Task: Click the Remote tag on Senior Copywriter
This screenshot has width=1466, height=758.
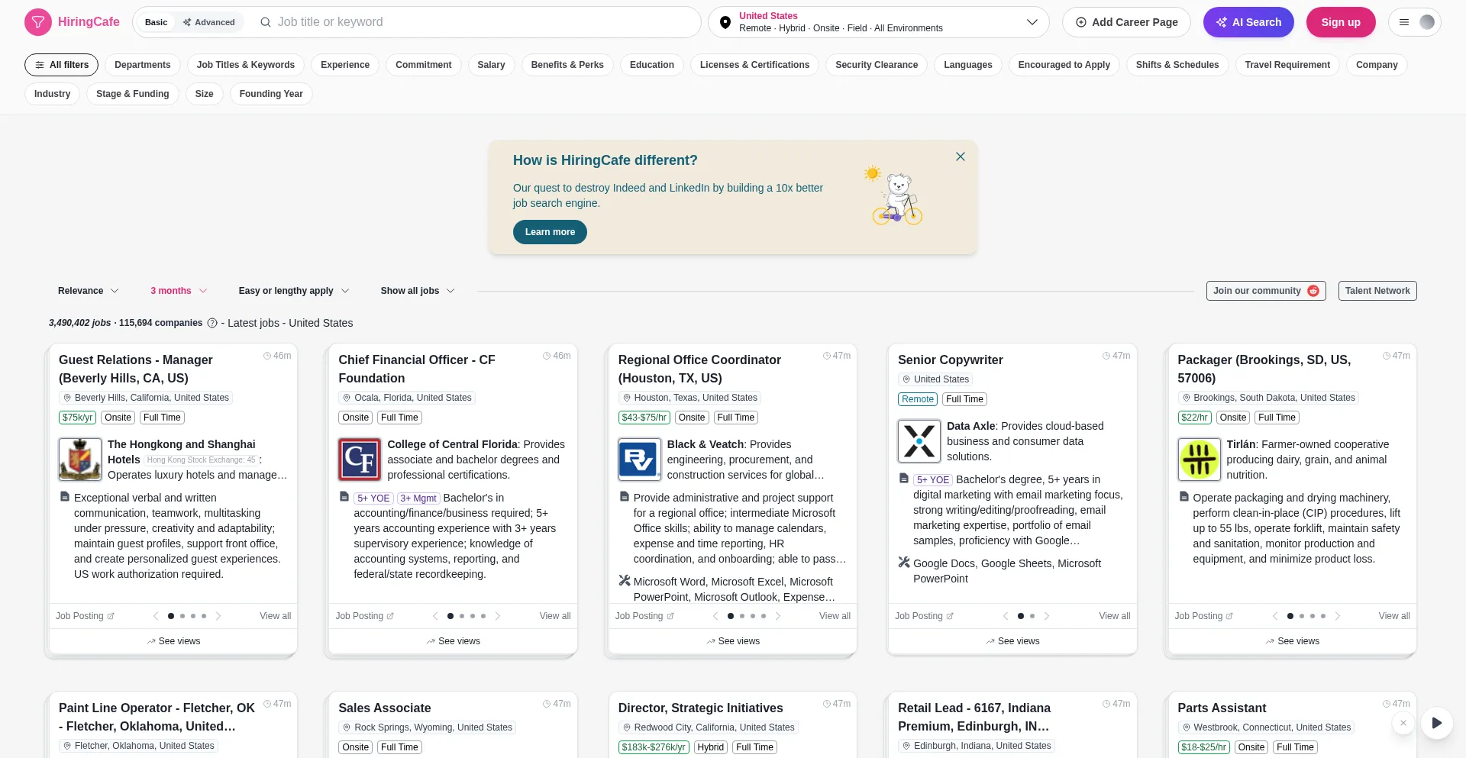Action: click(918, 399)
